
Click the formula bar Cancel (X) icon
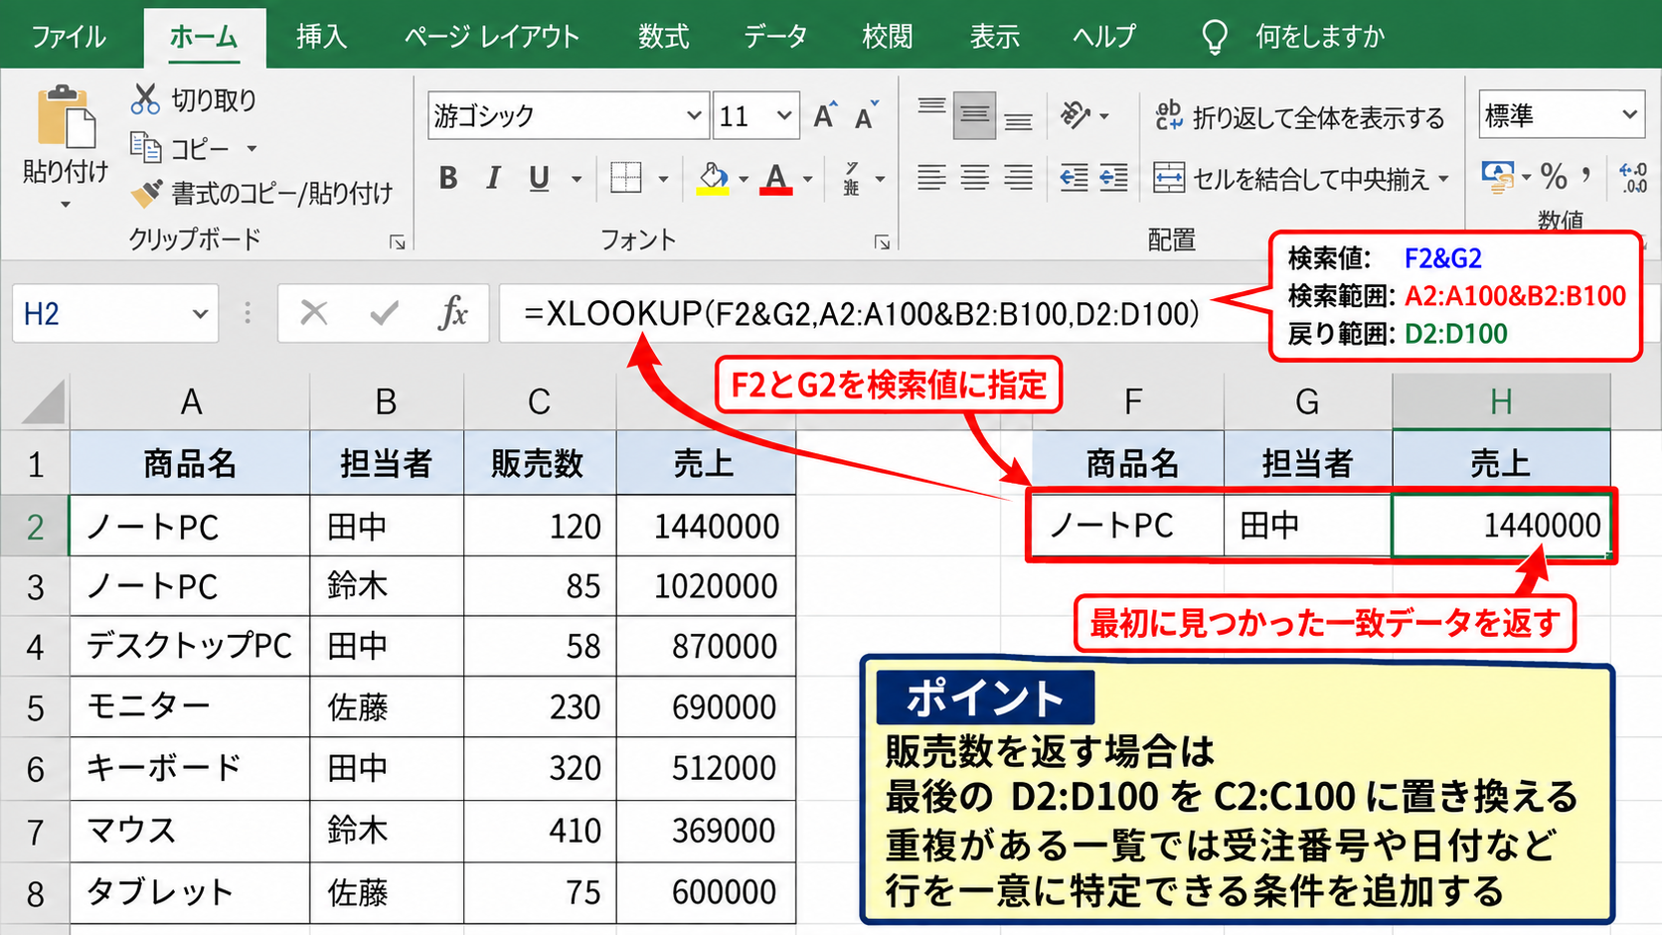click(314, 314)
